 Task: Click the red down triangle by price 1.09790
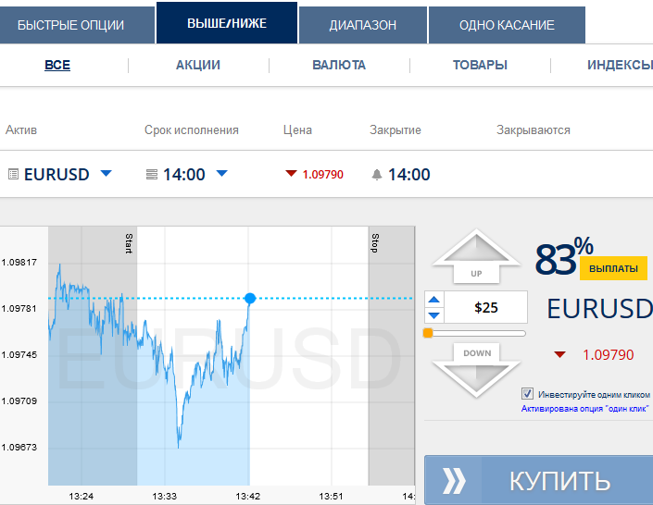pyautogui.click(x=291, y=174)
